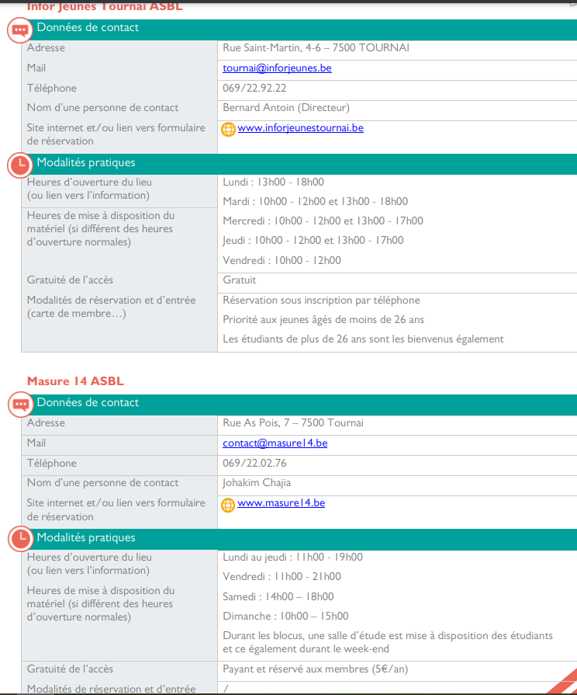Select the address Rue As Pois, 7 – 7500 Tournai
577x695 pixels.
[x=293, y=423]
